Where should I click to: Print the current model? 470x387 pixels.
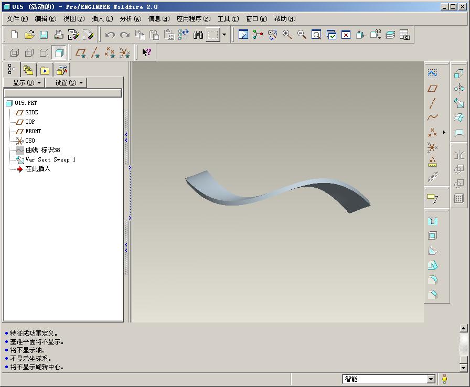(58, 35)
